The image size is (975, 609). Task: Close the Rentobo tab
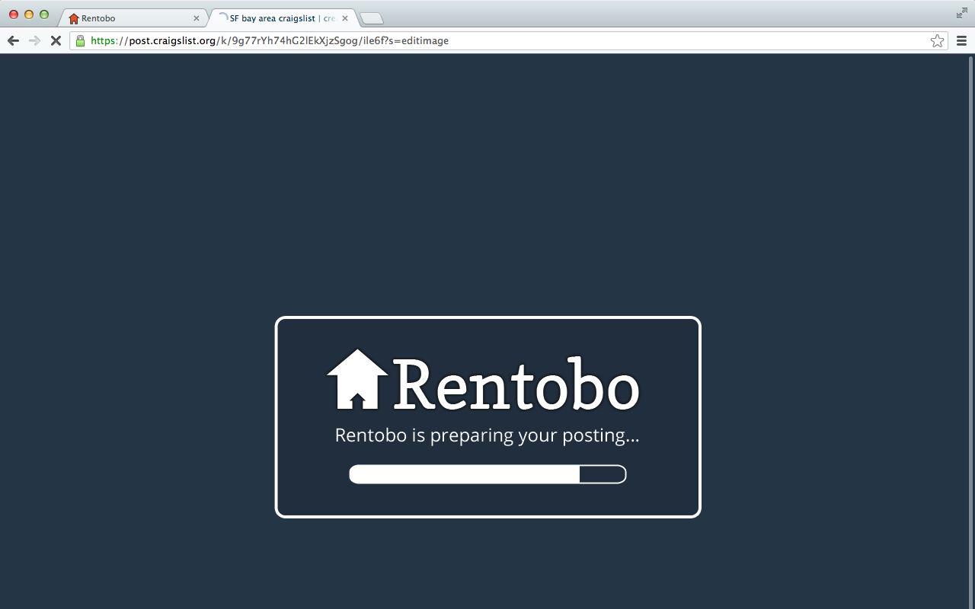point(196,18)
